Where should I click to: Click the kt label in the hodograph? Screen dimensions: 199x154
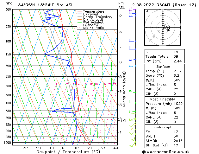(147, 11)
